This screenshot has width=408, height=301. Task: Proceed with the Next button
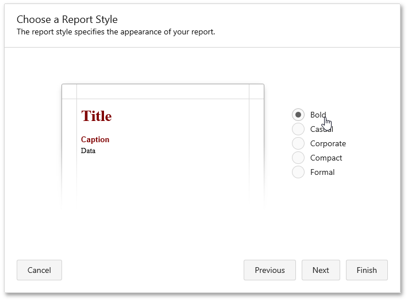[321, 270]
